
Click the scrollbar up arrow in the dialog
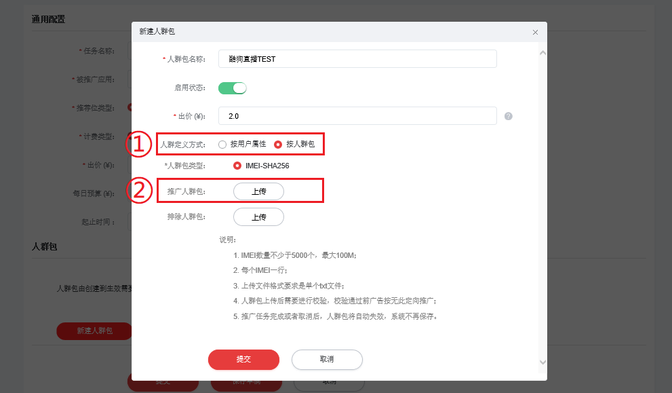pyautogui.click(x=542, y=51)
